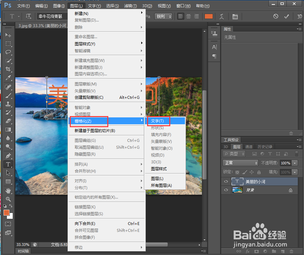Viewport: 304px width, 255px height.
Task: Hide the 美丽的小河 text layer
Action: [x=226, y=181]
